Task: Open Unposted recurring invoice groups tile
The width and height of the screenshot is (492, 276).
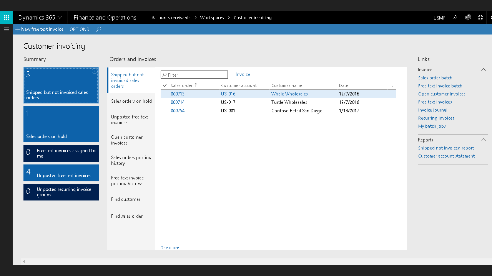Action: 61,192
